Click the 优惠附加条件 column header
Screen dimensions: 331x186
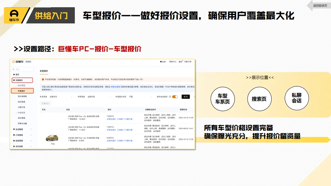click(x=150, y=110)
